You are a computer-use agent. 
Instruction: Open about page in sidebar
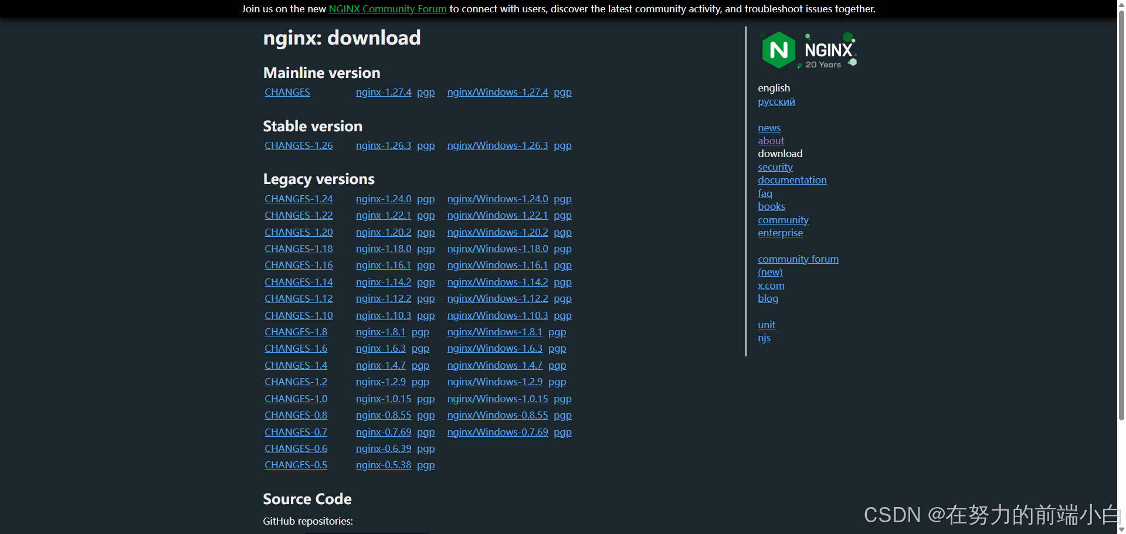tap(771, 141)
